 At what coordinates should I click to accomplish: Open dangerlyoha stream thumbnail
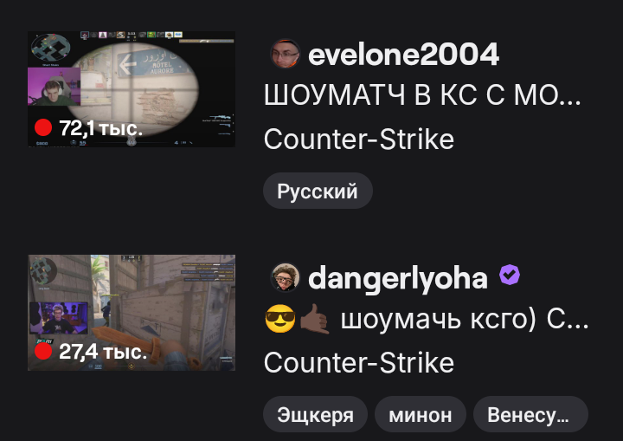click(132, 313)
